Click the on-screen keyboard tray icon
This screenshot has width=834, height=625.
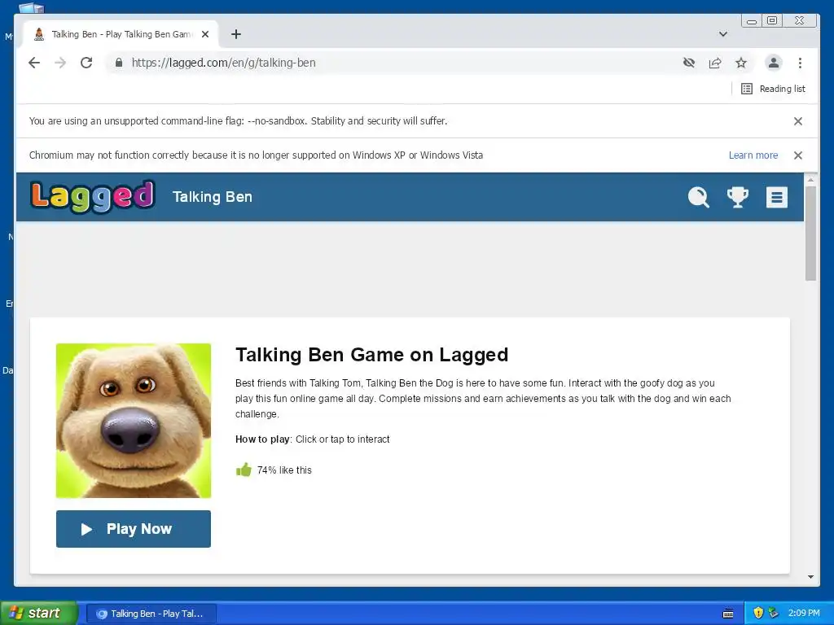[729, 614]
